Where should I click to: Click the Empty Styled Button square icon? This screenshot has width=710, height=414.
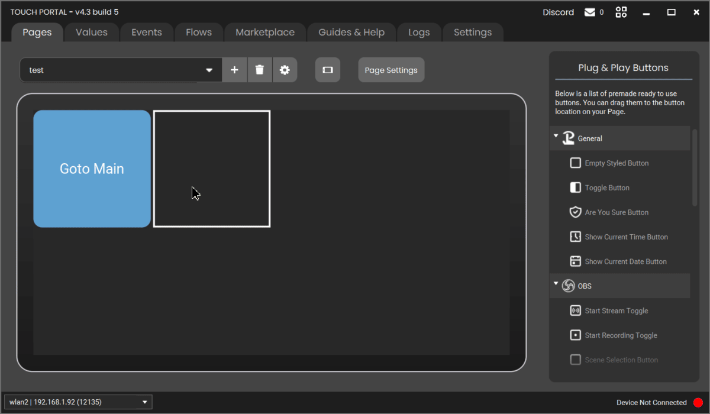575,163
